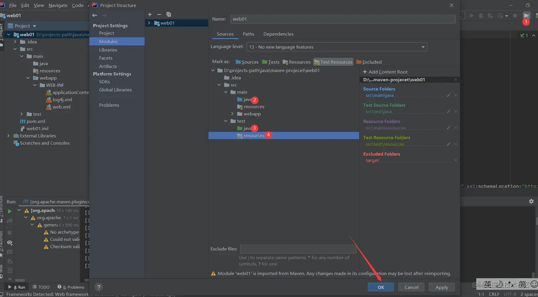Select test\resources folder in dialog tree

(284, 136)
